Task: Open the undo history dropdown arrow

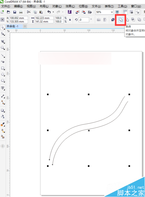Action: (53, 12)
